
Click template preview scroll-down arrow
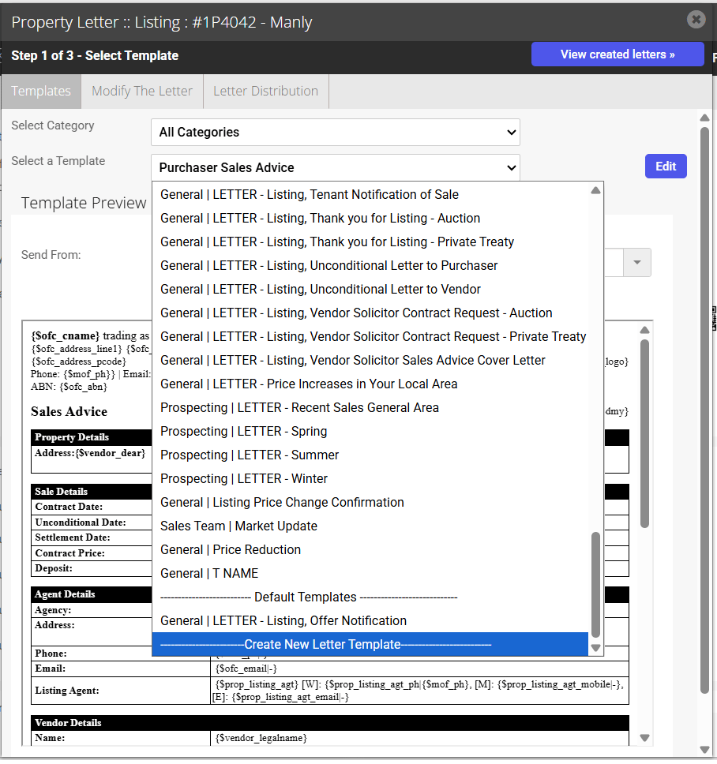(x=644, y=738)
